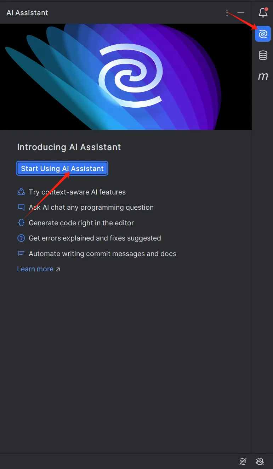Click the AI Assistant panel title
The image size is (273, 469).
(x=27, y=13)
